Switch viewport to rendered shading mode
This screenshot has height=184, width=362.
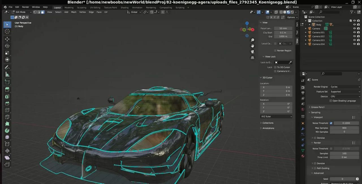tap(292, 12)
